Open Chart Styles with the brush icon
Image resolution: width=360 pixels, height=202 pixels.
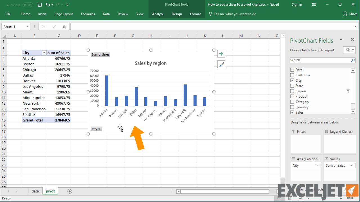pyautogui.click(x=221, y=64)
